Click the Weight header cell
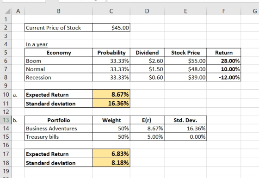The height and width of the screenshot is (178, 259). 111,120
